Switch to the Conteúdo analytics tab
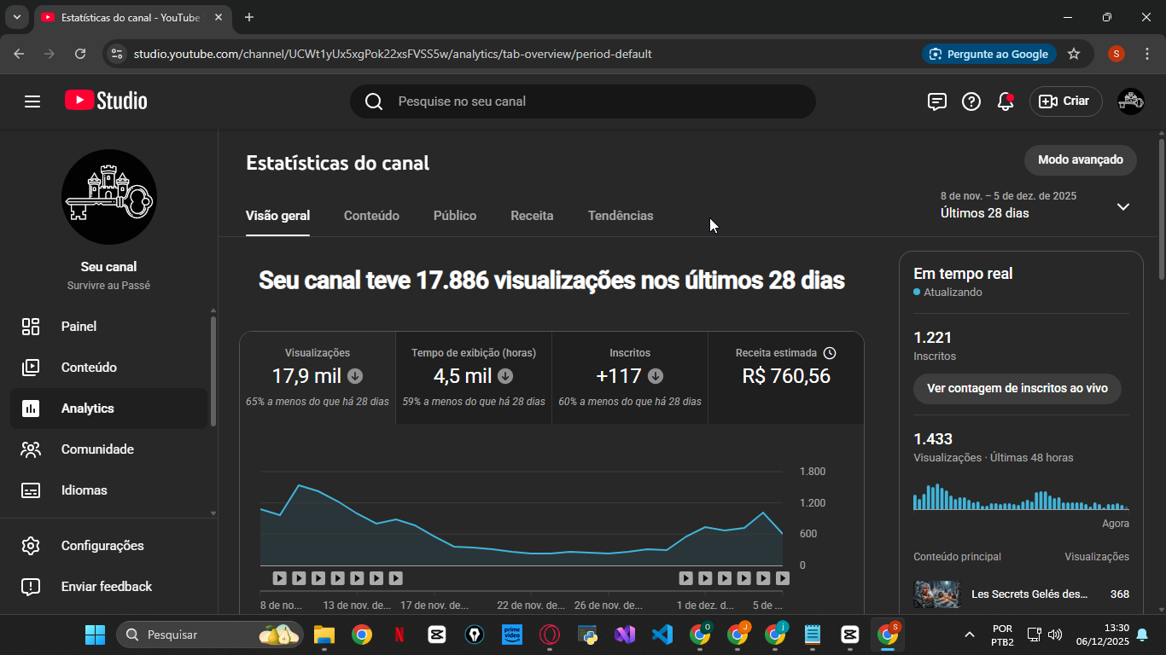This screenshot has width=1166, height=655. [x=371, y=216]
